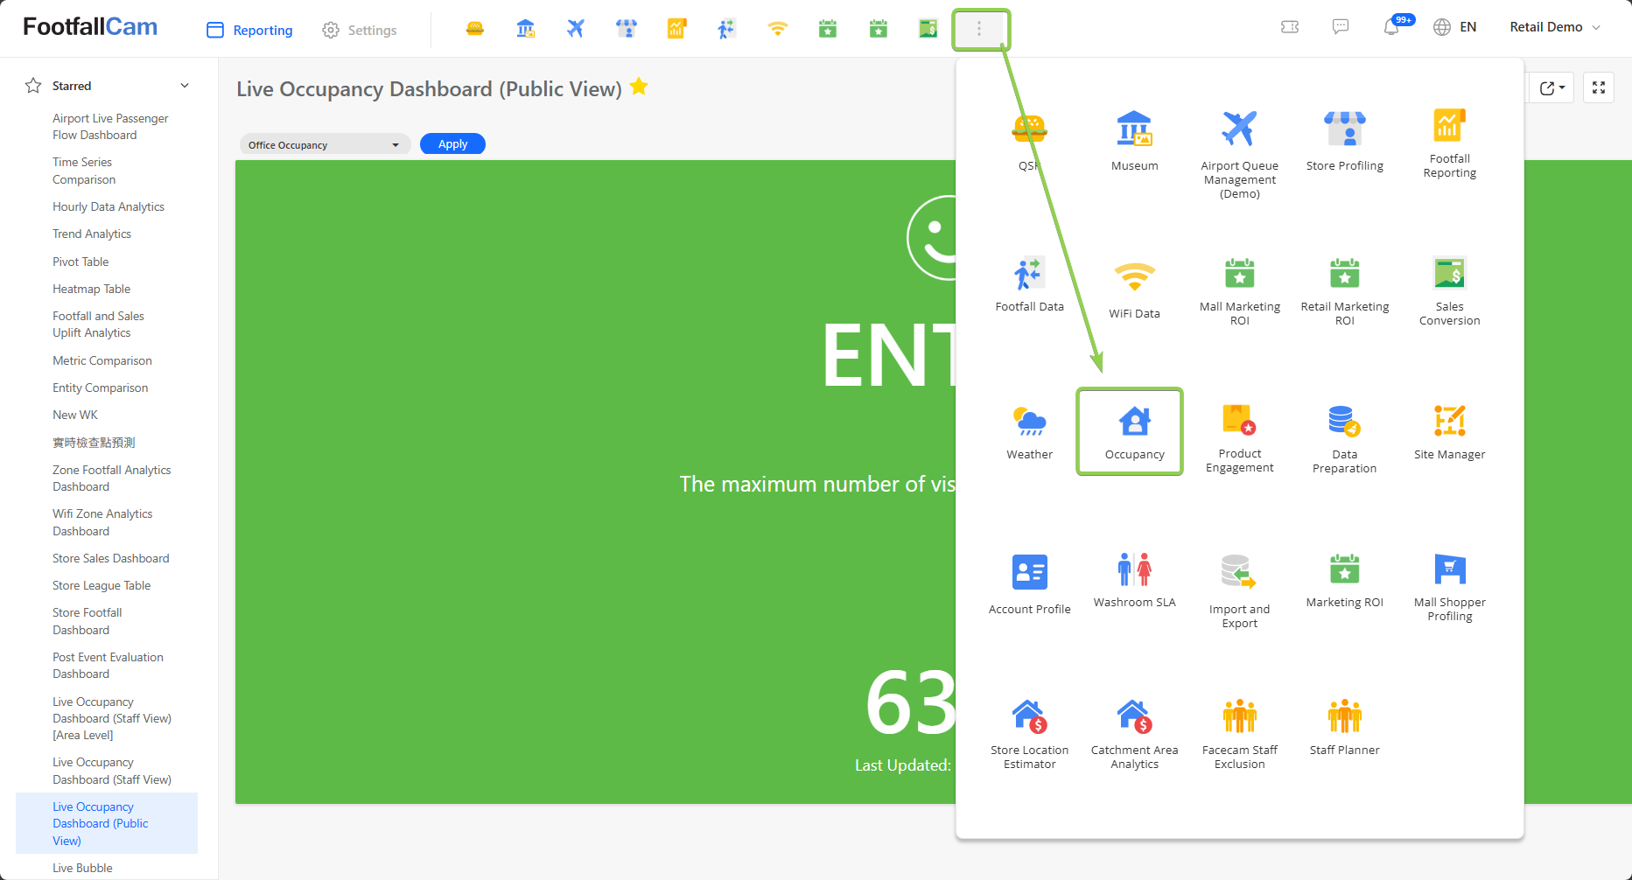Open the Site Manager module tile

[1449, 432]
